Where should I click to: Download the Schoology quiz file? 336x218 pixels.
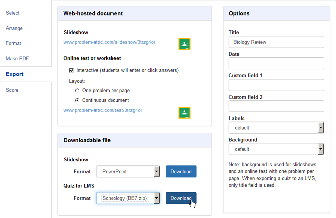tap(181, 198)
